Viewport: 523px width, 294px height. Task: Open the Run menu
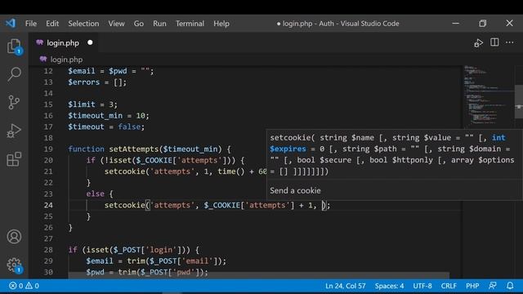coord(159,24)
